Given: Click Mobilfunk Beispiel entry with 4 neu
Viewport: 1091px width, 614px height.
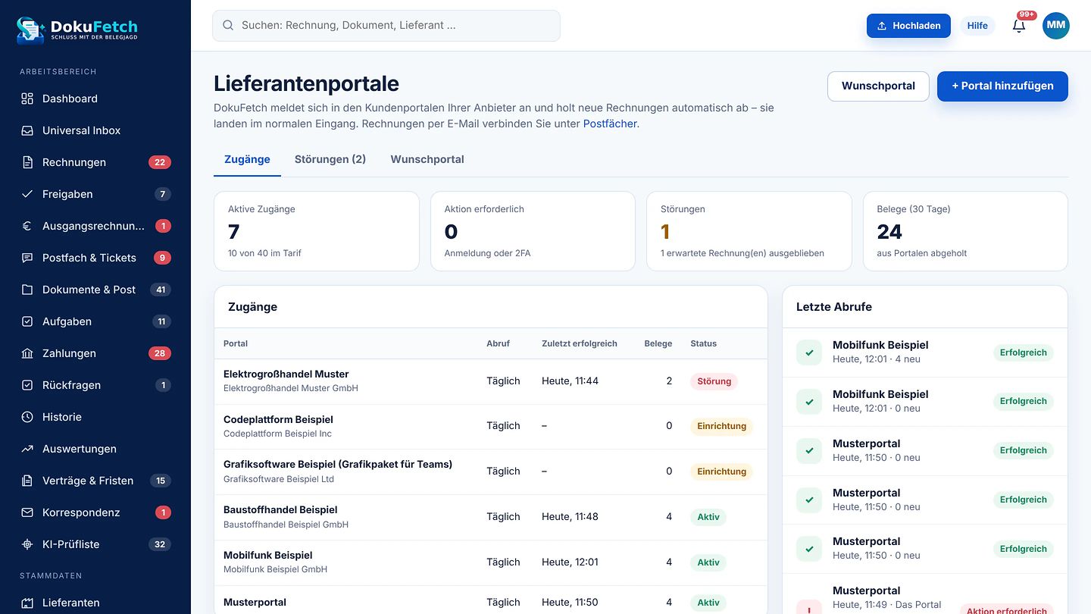Looking at the screenshot, I should [x=925, y=352].
